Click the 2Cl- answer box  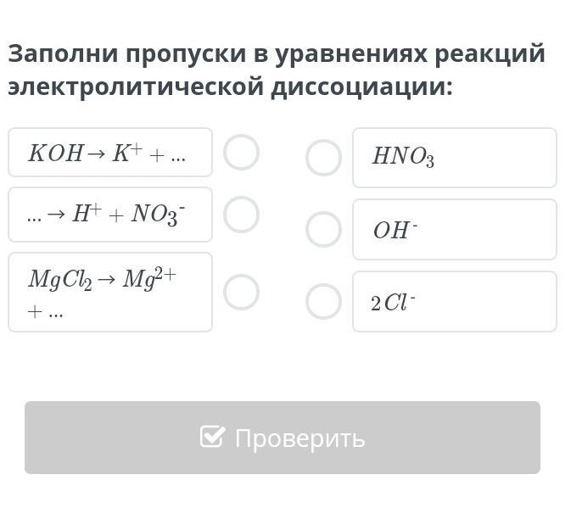[x=455, y=301]
